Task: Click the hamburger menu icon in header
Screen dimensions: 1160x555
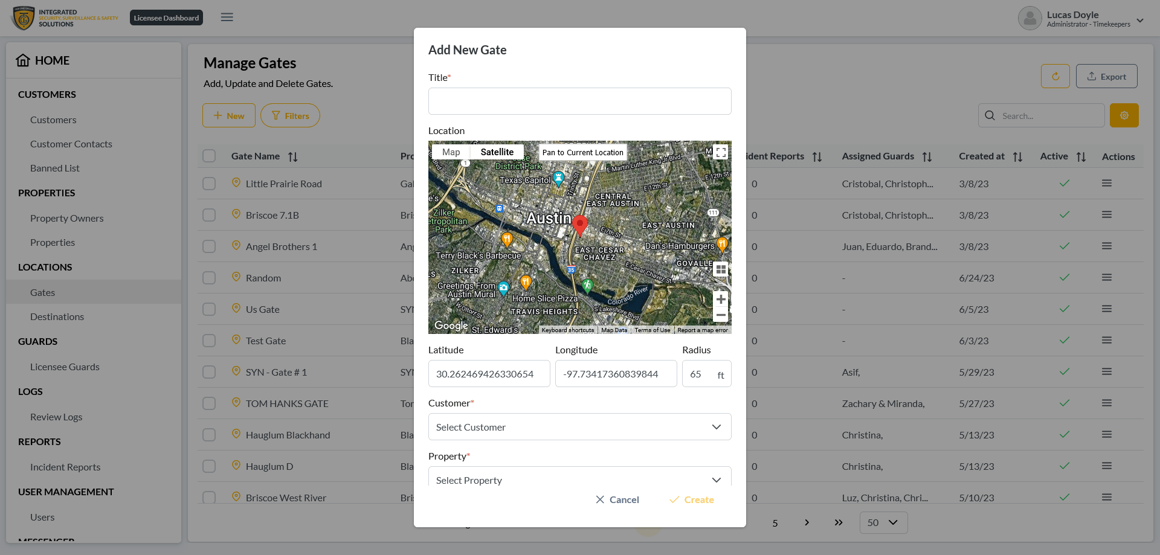Action: click(227, 18)
